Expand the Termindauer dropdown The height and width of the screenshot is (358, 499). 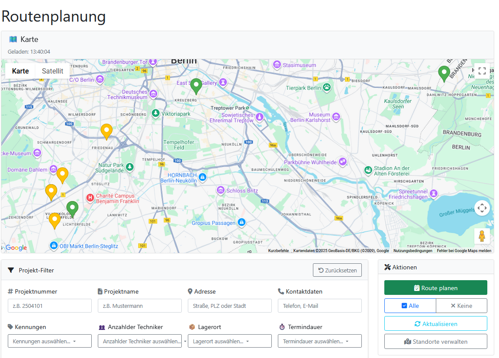pyautogui.click(x=320, y=341)
